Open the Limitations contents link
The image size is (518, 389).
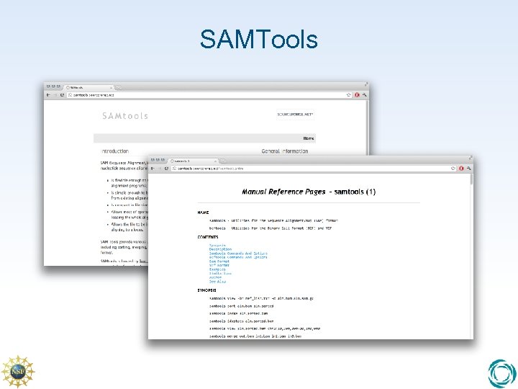tap(220, 274)
